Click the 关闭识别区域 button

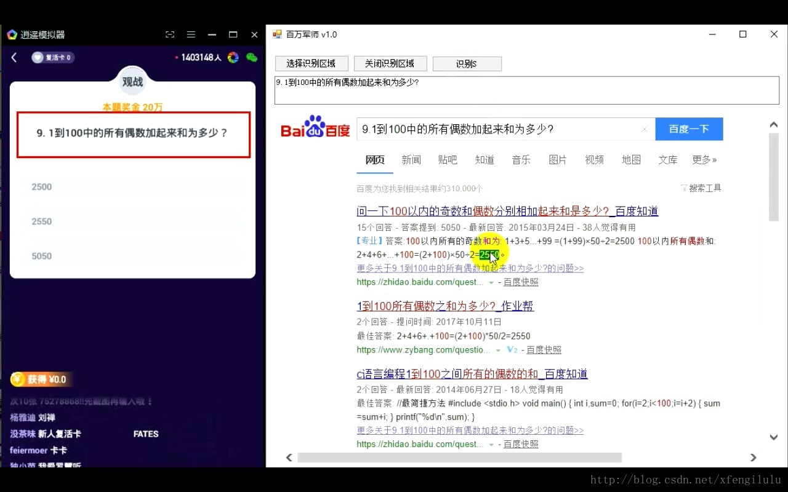(x=390, y=63)
